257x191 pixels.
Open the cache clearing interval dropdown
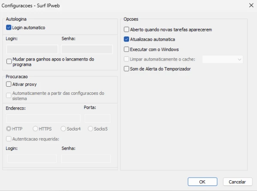click(x=223, y=59)
